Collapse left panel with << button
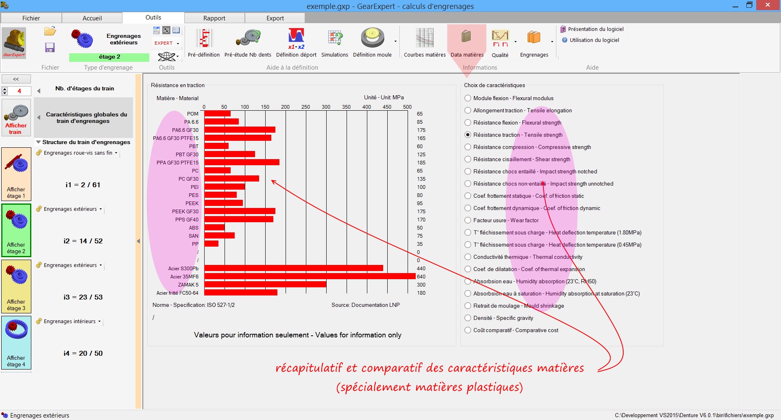The height and width of the screenshot is (420, 781). coord(16,79)
